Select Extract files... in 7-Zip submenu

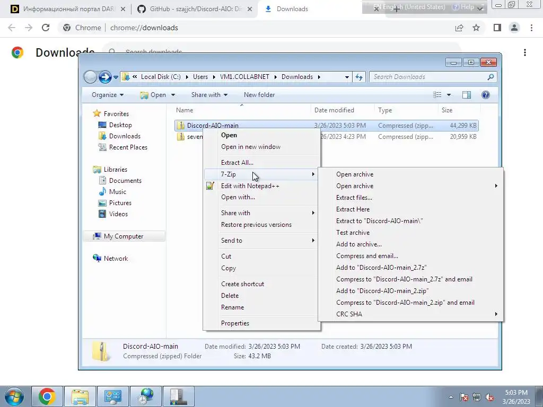point(354,198)
